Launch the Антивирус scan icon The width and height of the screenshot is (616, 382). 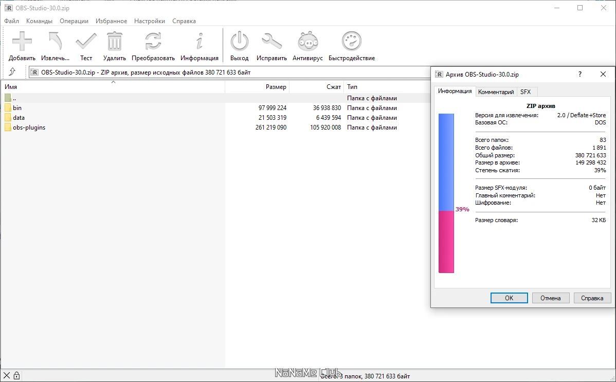(x=307, y=41)
